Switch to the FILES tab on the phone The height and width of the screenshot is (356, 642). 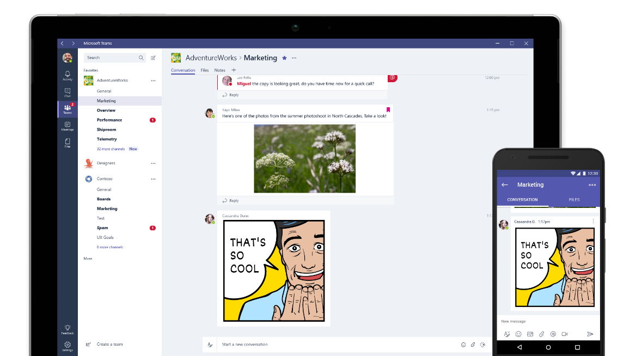click(574, 200)
